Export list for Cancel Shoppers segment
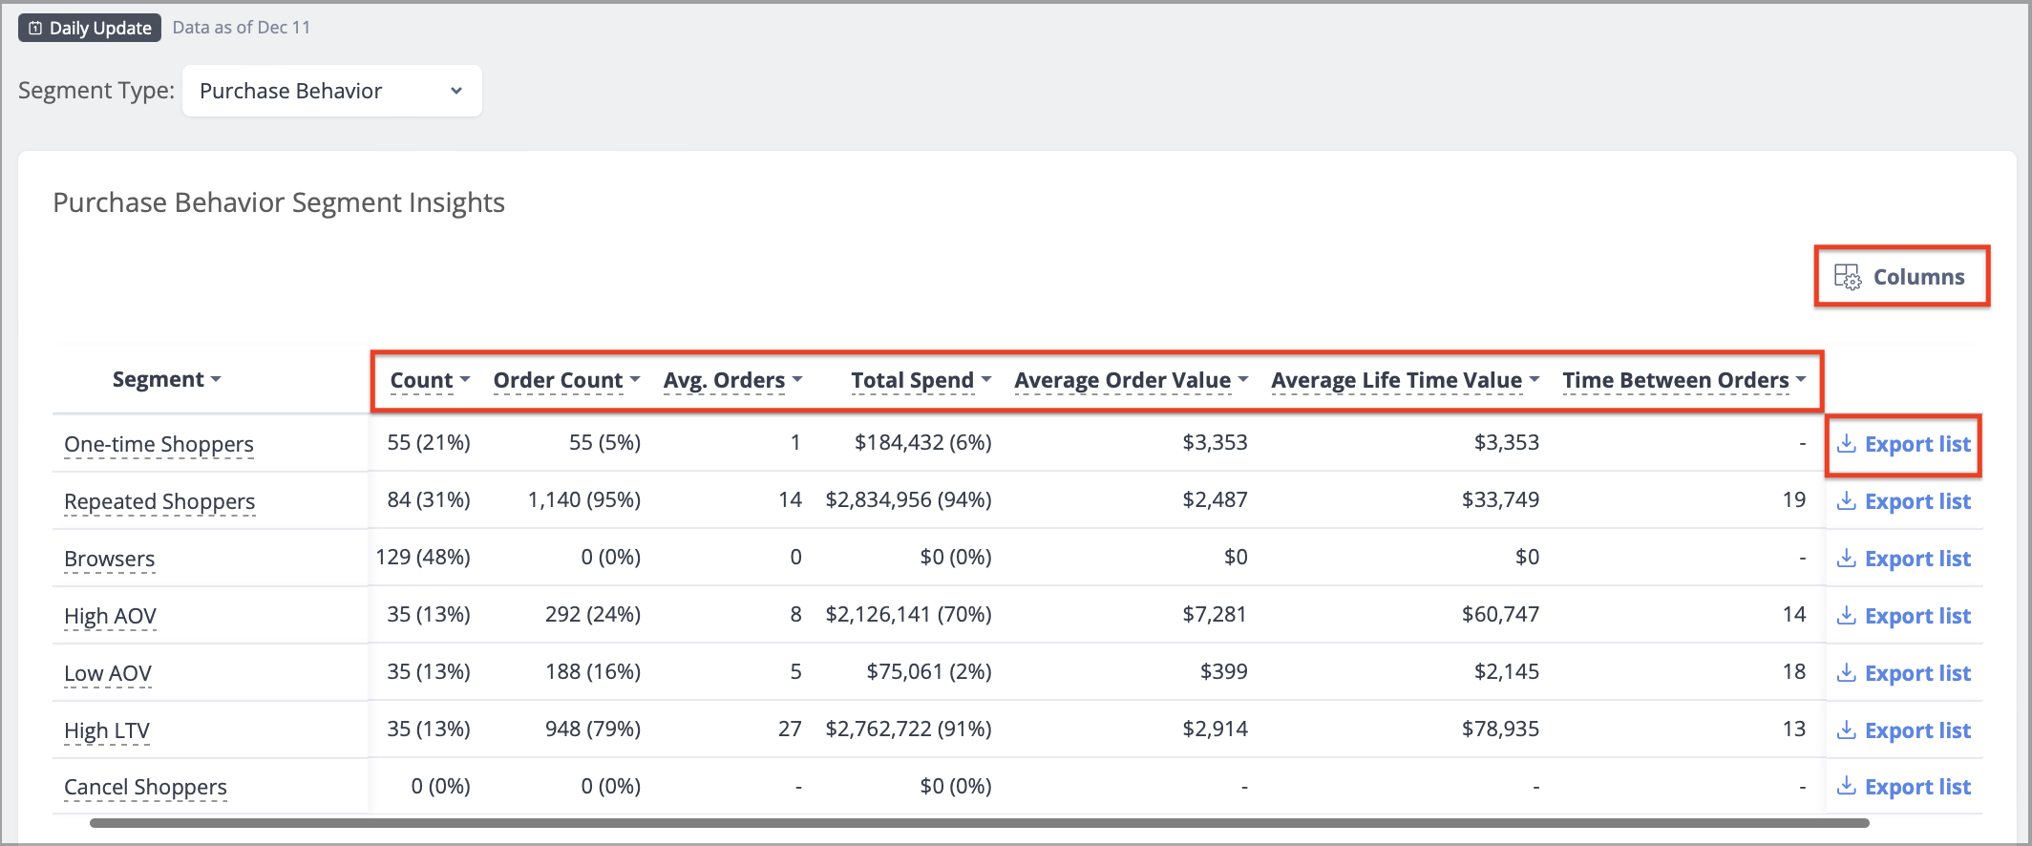This screenshot has width=2032, height=846. click(x=1903, y=787)
